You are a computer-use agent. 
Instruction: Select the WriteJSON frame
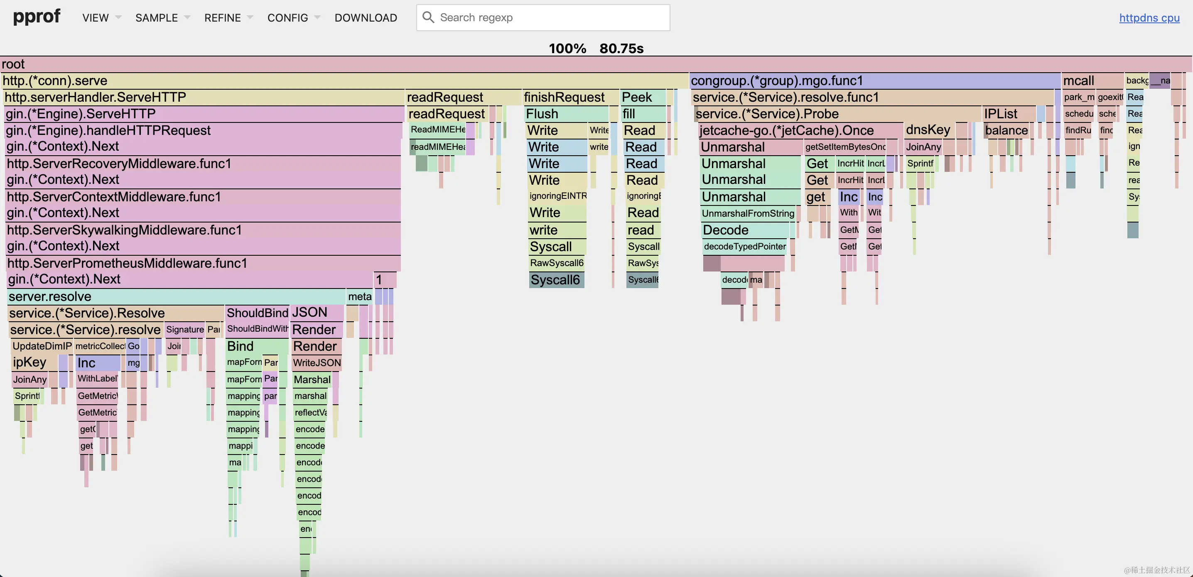point(317,363)
